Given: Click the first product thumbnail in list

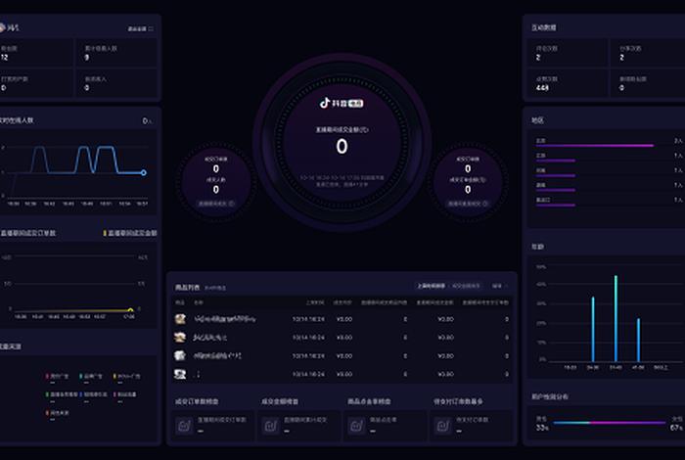Looking at the screenshot, I should pyautogui.click(x=180, y=319).
